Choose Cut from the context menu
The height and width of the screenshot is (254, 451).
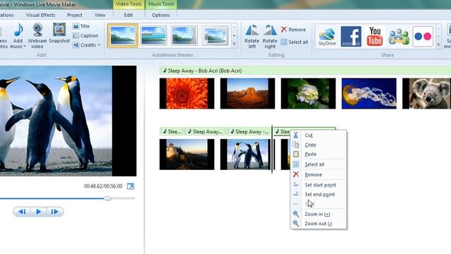coord(318,135)
